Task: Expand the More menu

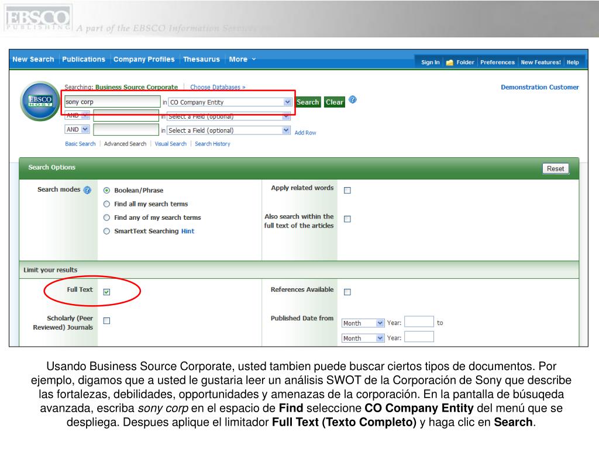Action: click(242, 59)
